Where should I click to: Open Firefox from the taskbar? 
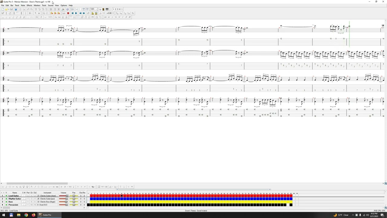(33, 215)
